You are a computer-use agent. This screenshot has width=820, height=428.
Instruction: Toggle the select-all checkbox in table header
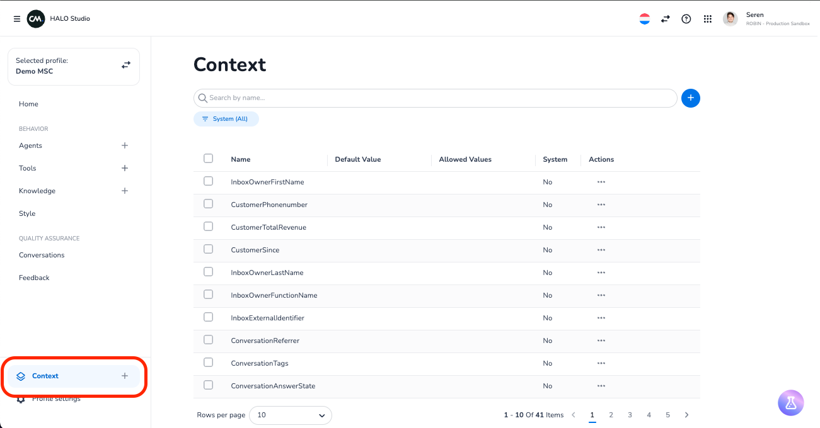point(209,159)
